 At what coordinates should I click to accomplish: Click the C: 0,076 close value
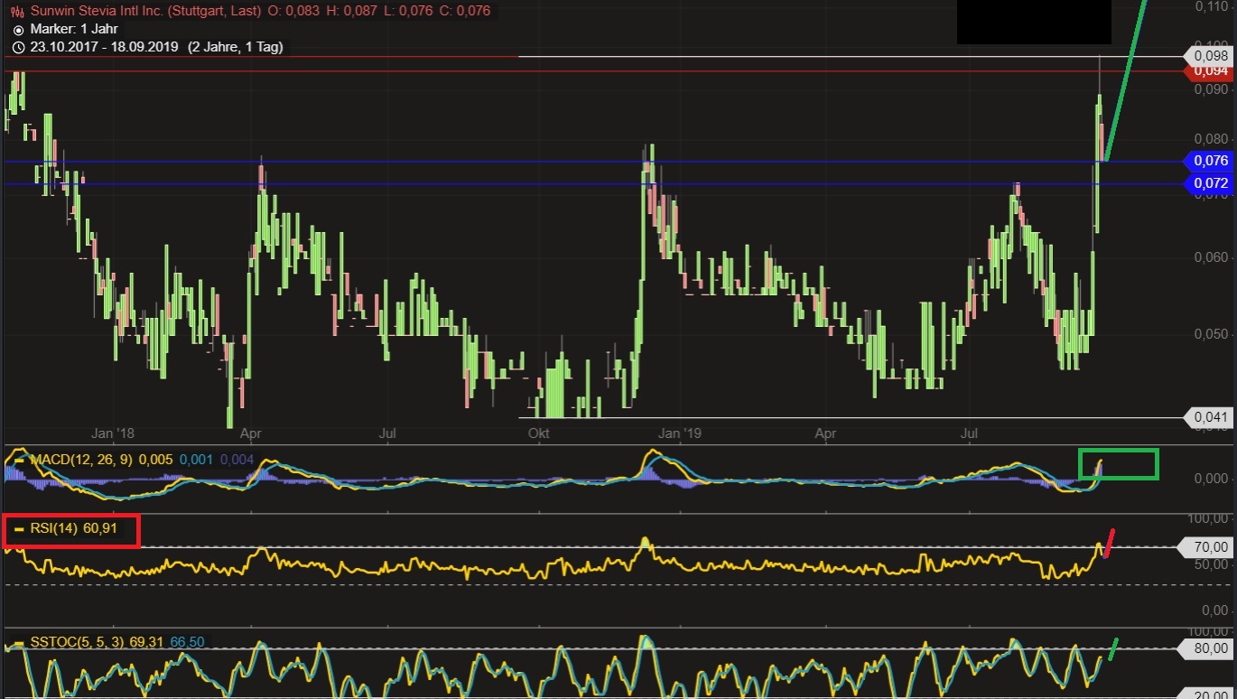coord(467,11)
